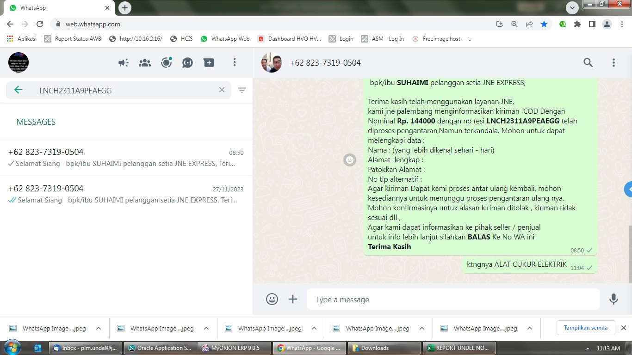This screenshot has height=355, width=632.
Task: Open the Freeimage.host bookmark
Action: pos(442,39)
